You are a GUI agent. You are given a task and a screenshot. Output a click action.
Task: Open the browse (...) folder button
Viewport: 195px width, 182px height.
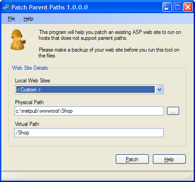pyautogui.click(x=173, y=111)
